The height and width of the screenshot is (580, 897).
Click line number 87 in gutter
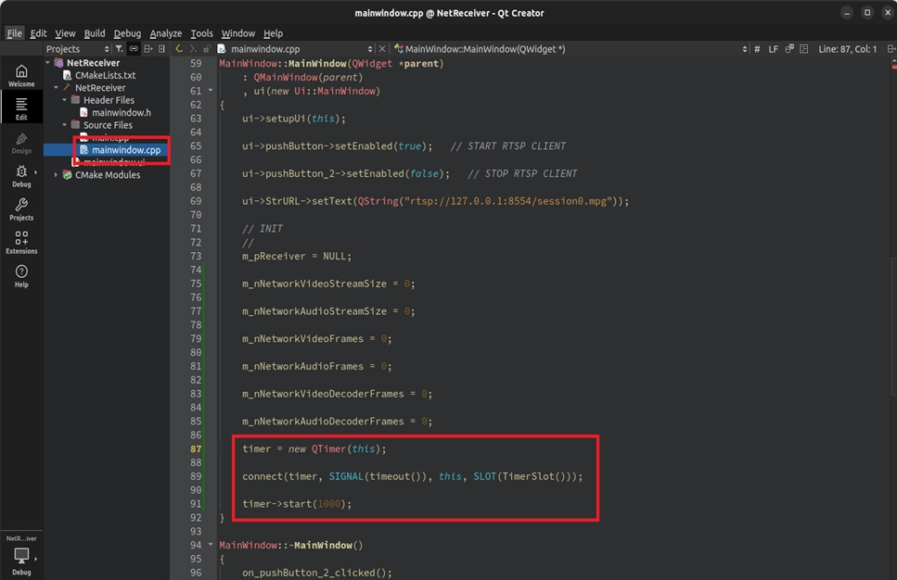pos(196,448)
